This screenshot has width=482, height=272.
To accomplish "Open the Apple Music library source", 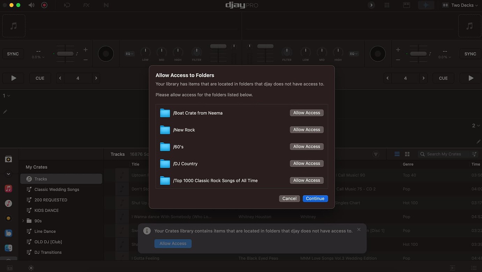I will (8, 188).
